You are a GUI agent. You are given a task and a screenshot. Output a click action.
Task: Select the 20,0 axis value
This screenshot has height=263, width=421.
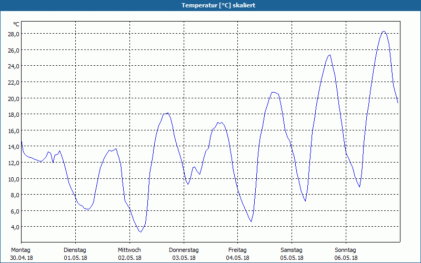pos(14,98)
